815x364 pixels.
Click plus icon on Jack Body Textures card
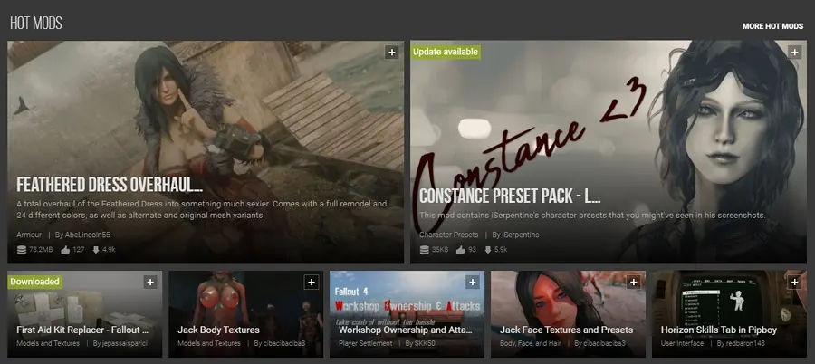(312, 283)
